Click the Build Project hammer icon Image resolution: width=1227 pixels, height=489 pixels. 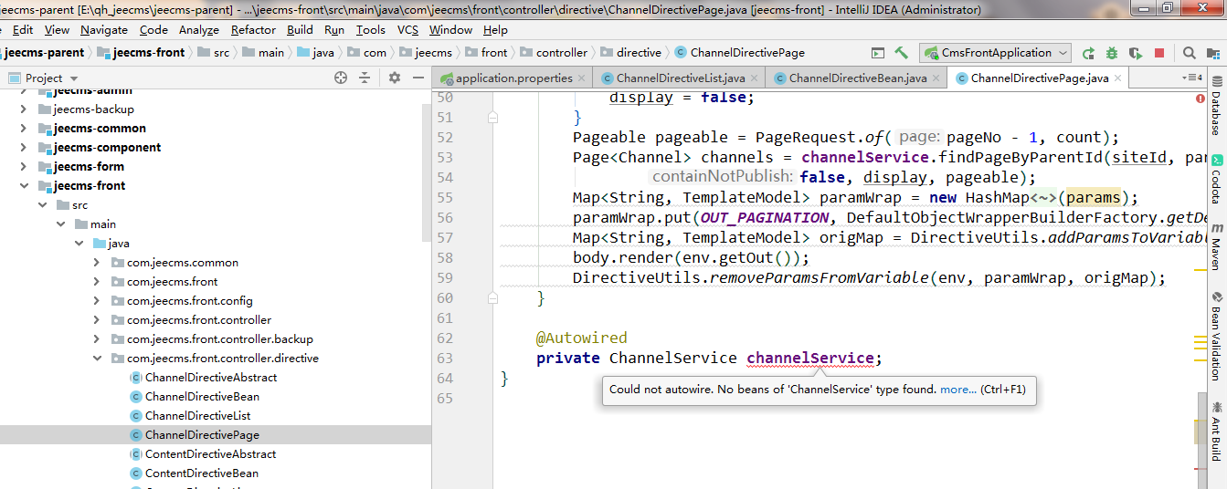[901, 53]
